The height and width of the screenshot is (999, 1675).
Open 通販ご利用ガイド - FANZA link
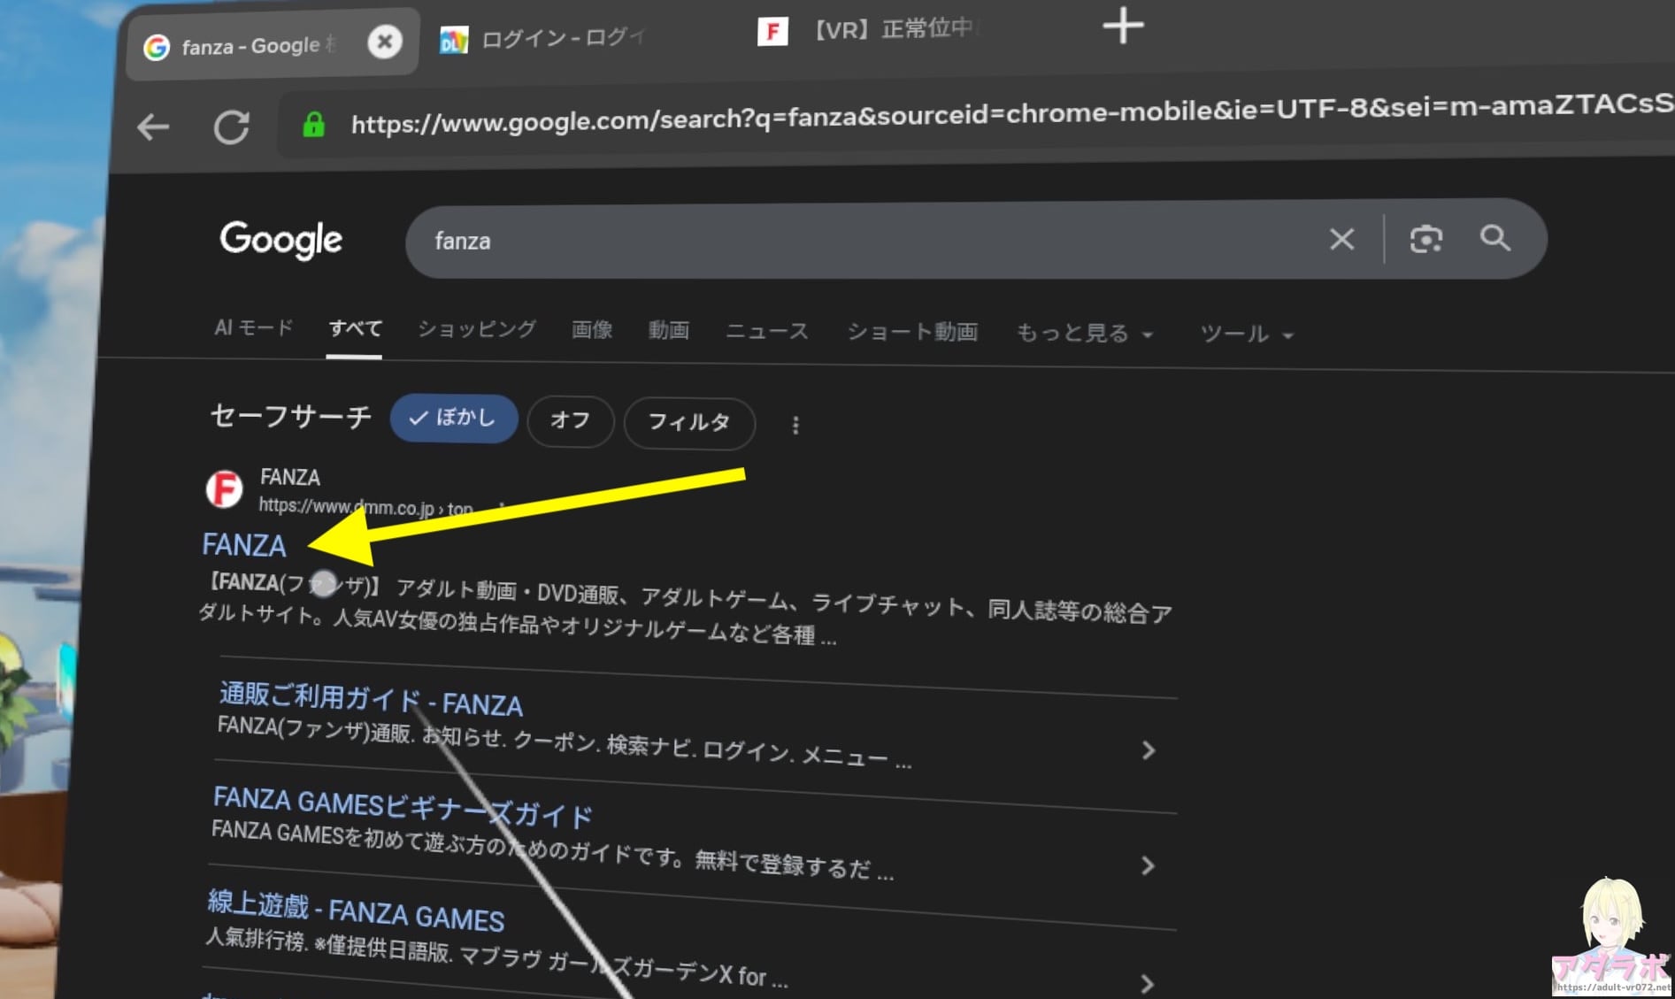tap(371, 699)
